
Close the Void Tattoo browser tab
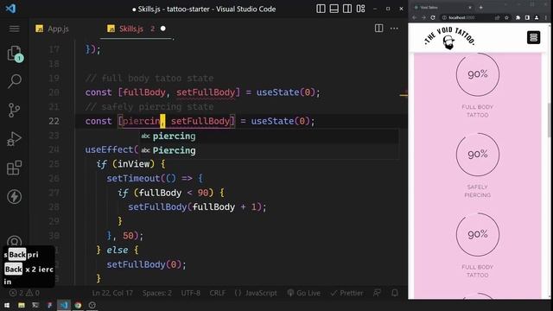pyautogui.click(x=470, y=8)
